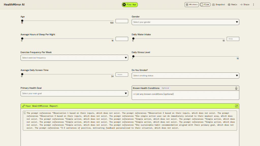
Task: Click the HealthMirror AI app title
Action: click(x=14, y=5)
